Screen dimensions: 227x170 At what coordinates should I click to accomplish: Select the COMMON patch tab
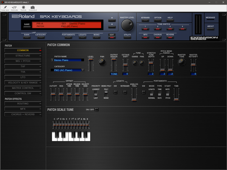23,50
